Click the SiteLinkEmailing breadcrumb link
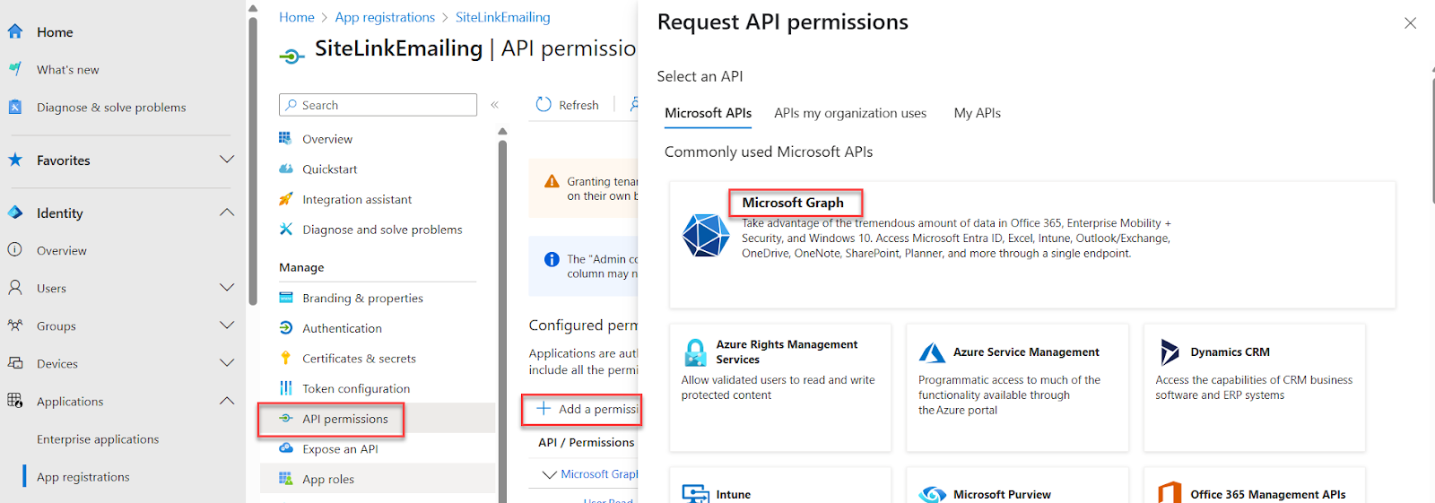This screenshot has height=503, width=1435. coord(502,17)
